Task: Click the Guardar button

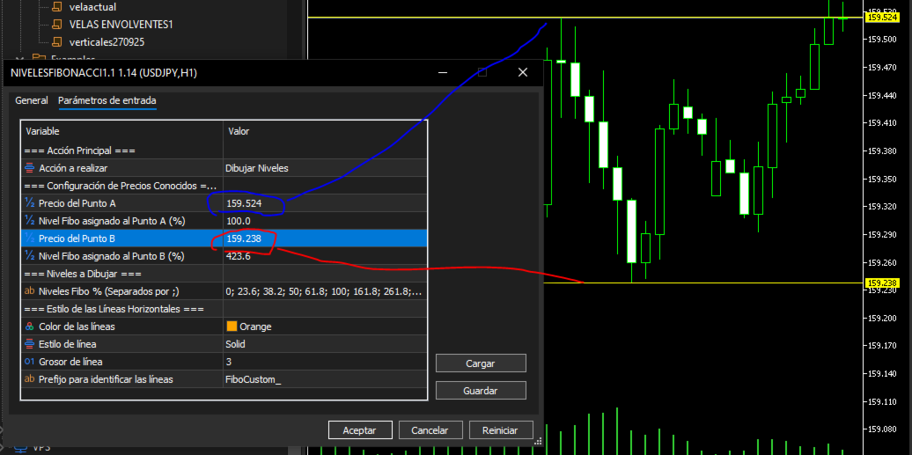Action: [x=481, y=391]
